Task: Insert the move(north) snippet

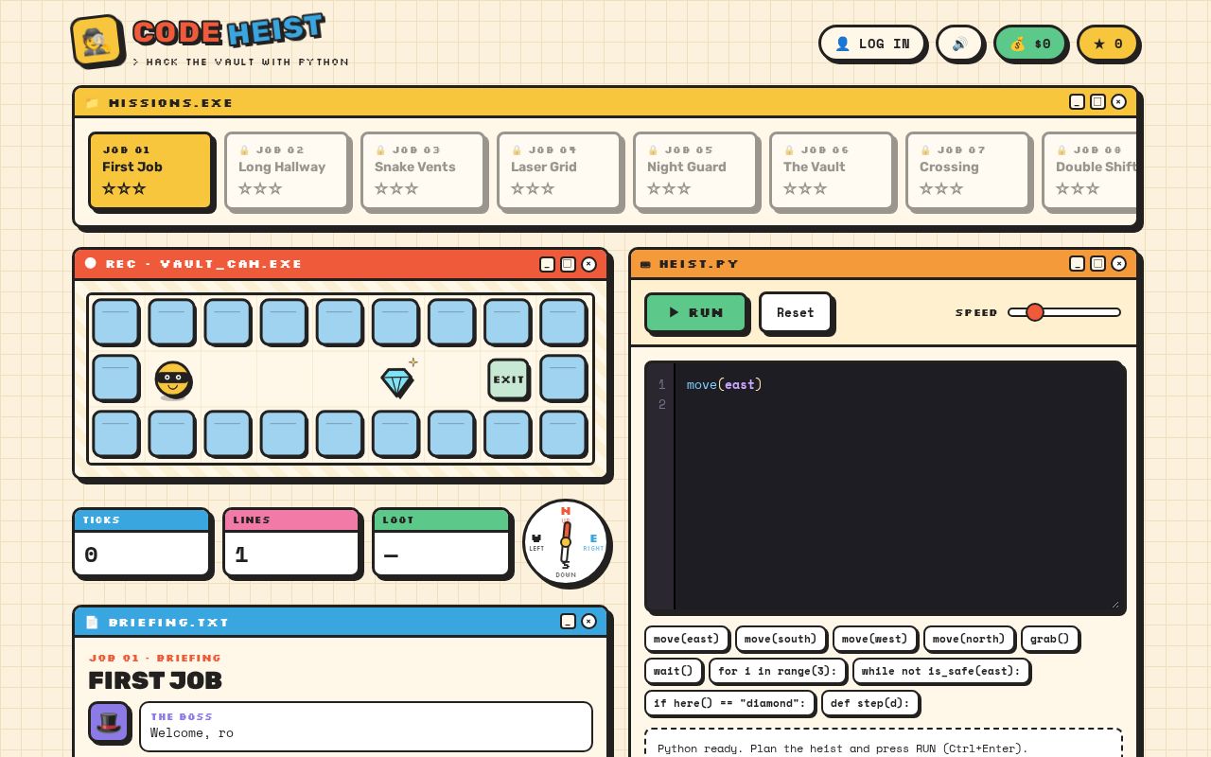Action: tap(969, 639)
